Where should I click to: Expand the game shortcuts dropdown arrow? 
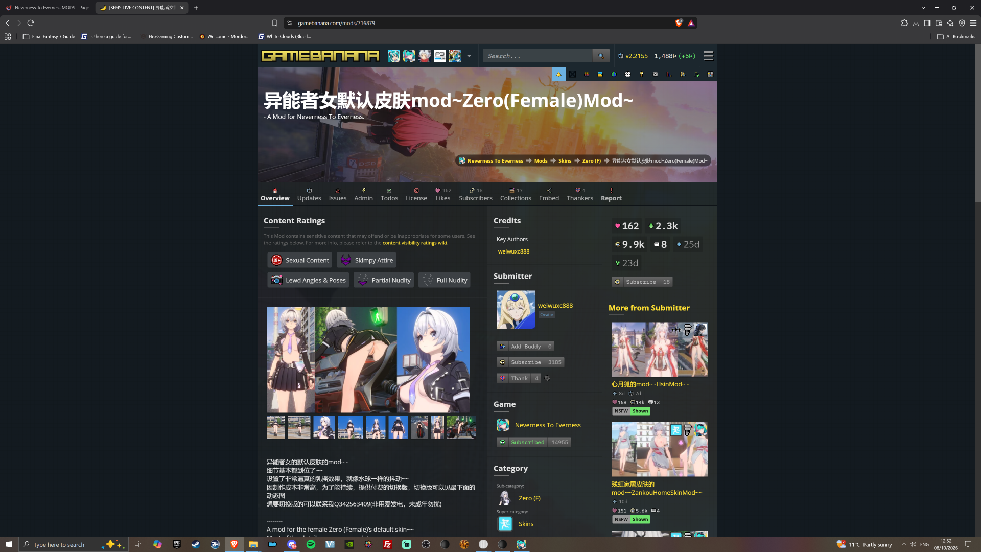469,56
